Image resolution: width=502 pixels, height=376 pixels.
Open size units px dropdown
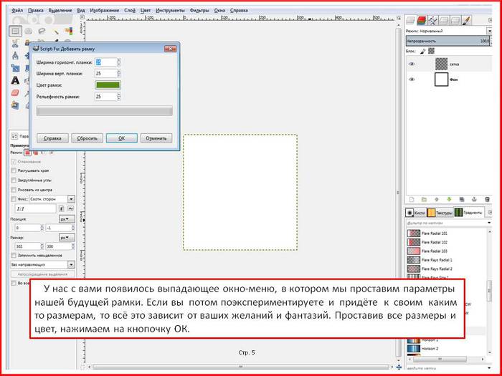pyautogui.click(x=67, y=238)
